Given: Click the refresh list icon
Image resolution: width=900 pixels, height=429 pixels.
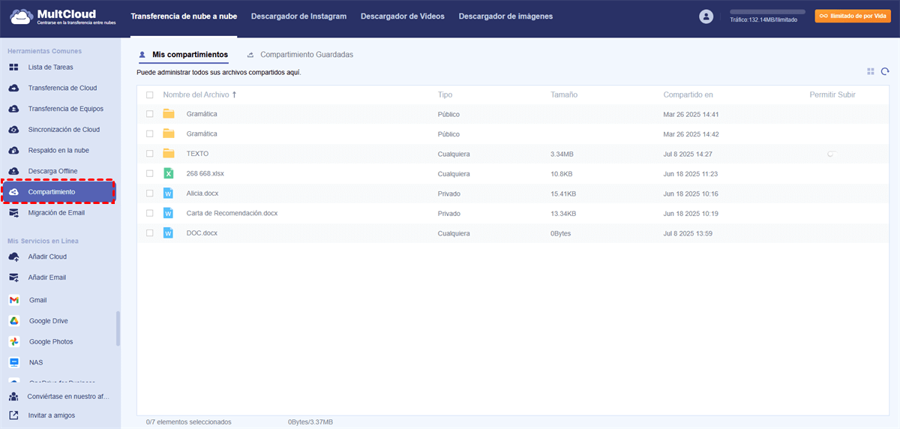Looking at the screenshot, I should [885, 71].
